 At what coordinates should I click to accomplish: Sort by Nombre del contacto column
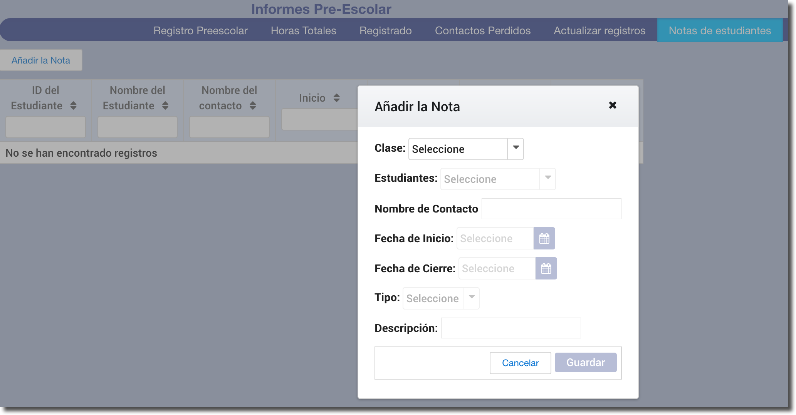pyautogui.click(x=253, y=106)
